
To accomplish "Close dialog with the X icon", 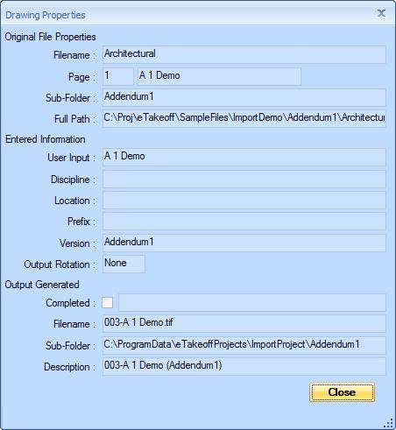I will coord(381,13).
